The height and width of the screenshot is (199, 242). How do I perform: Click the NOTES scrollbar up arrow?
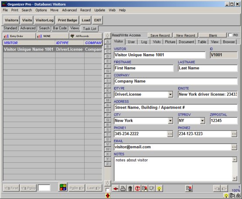point(235,160)
